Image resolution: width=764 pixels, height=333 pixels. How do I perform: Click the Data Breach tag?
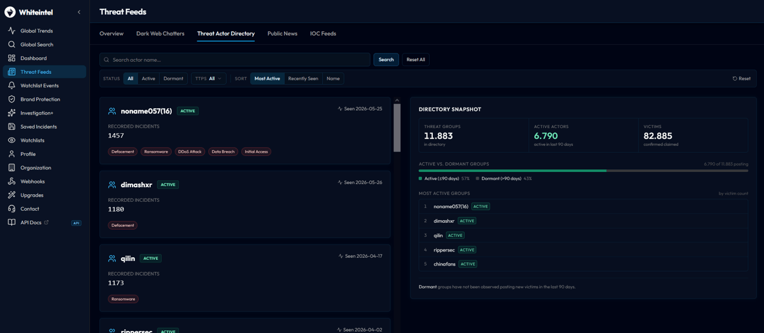(223, 152)
